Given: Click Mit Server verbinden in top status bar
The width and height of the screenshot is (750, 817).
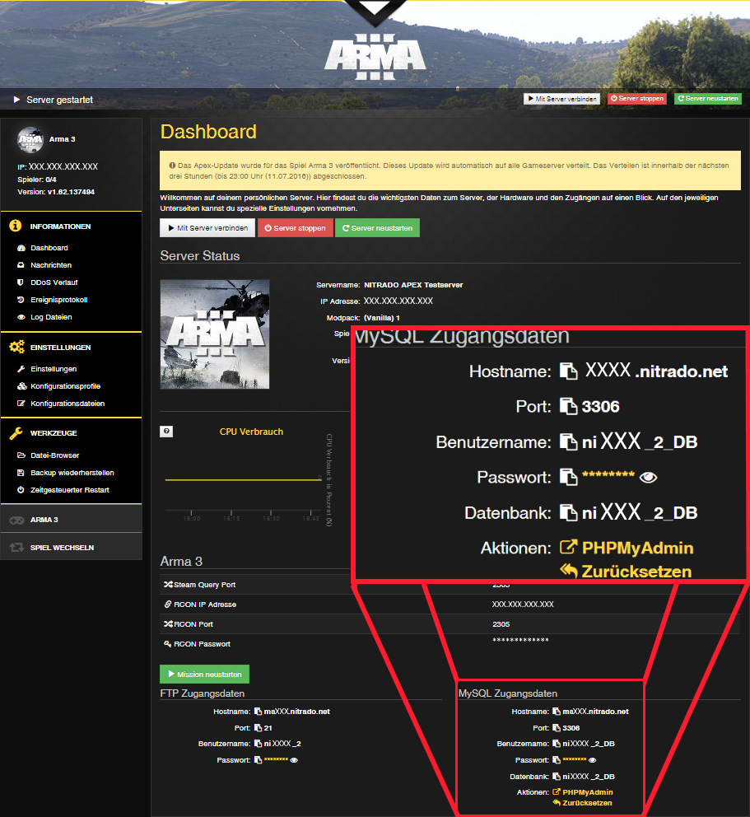Looking at the screenshot, I should tap(562, 99).
